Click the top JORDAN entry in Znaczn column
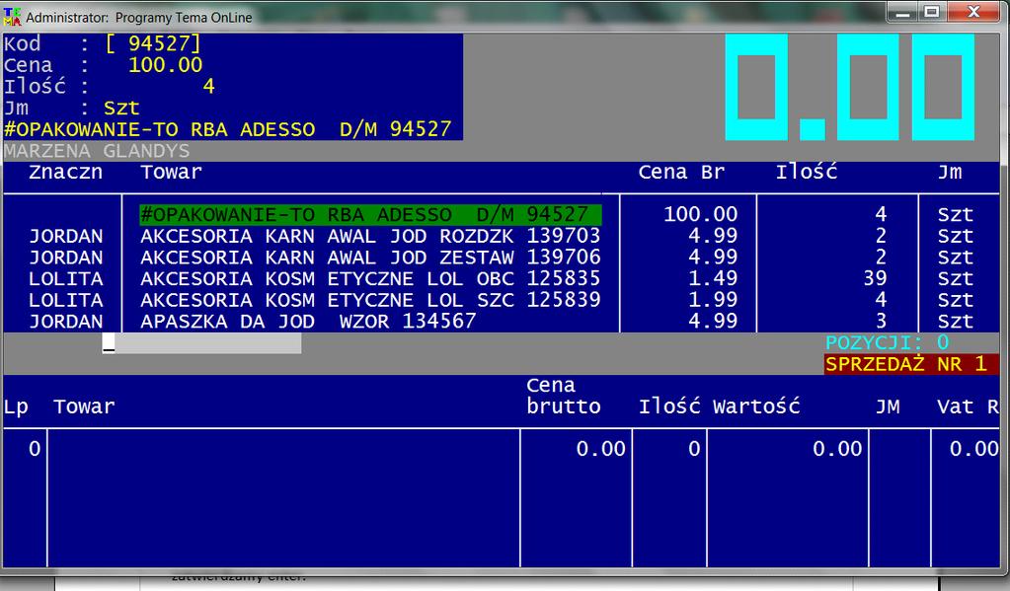 pyautogui.click(x=66, y=236)
